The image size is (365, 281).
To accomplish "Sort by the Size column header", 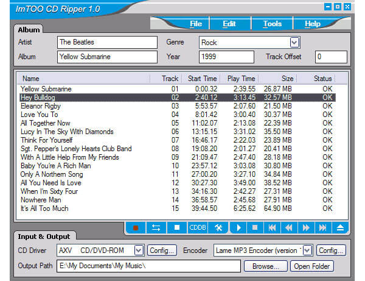I will [277, 79].
